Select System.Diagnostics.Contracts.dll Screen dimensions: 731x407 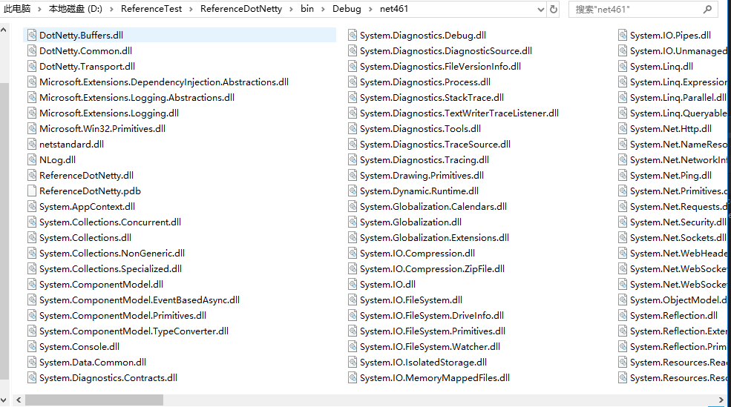(108, 377)
